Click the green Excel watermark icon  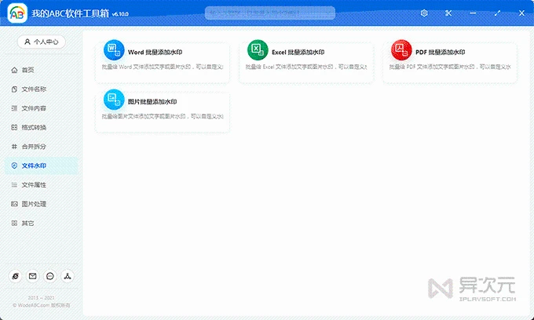(x=258, y=50)
